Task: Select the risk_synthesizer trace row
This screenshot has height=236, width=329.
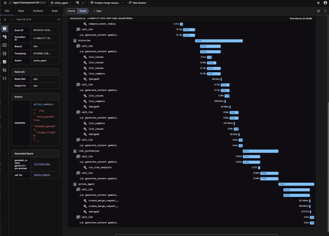Action: click(x=191, y=151)
